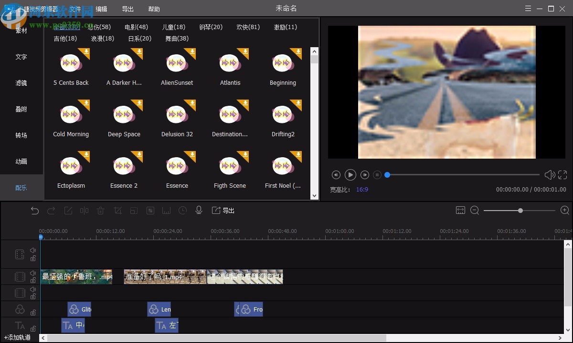Lock the effects track above the text track
The image size is (573, 343).
coord(33,312)
